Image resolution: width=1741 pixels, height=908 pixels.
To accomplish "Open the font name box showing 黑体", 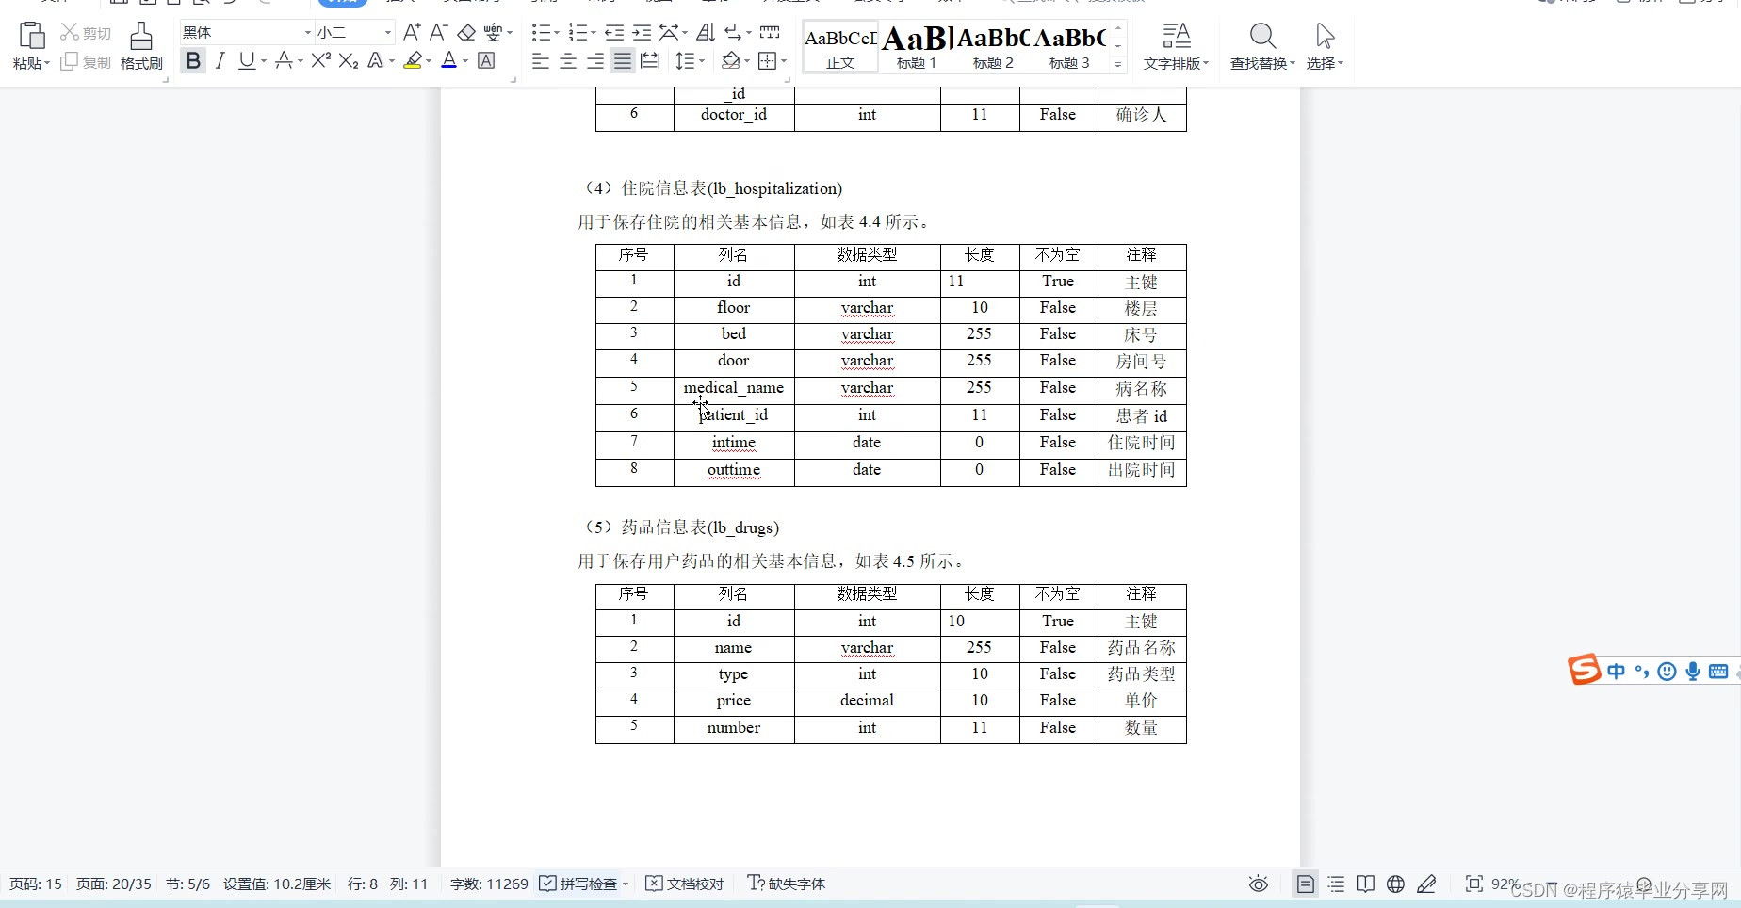I will [246, 32].
